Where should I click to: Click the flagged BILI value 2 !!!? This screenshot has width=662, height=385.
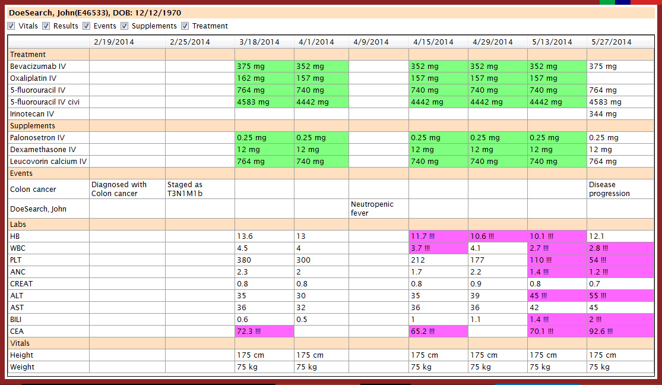(x=620, y=320)
